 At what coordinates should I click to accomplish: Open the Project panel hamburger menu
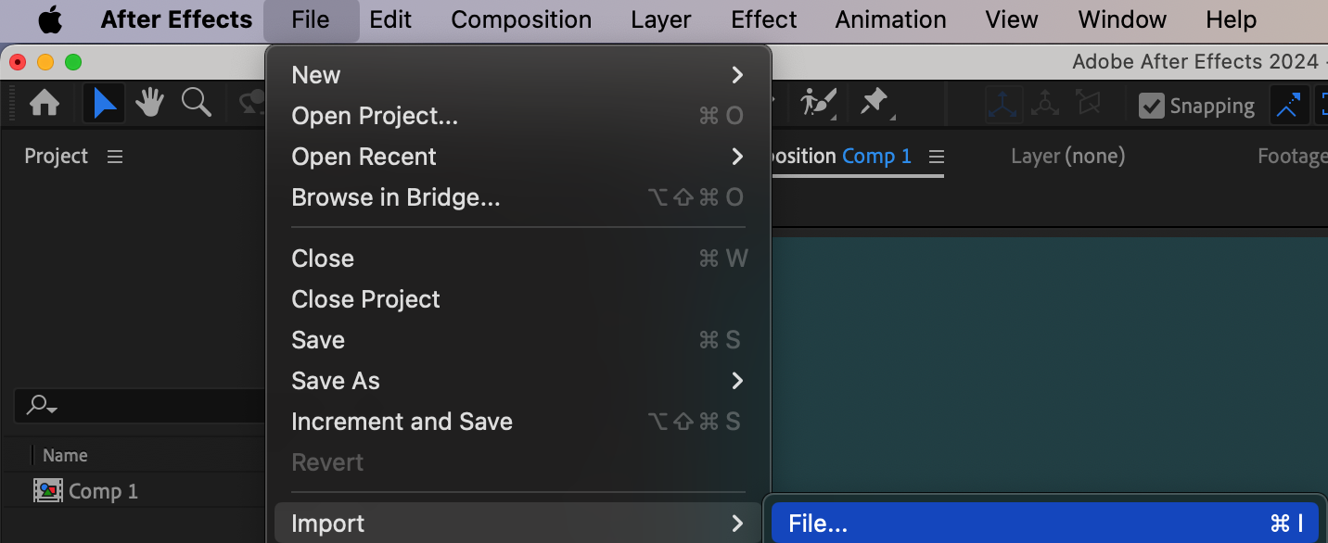tap(115, 157)
